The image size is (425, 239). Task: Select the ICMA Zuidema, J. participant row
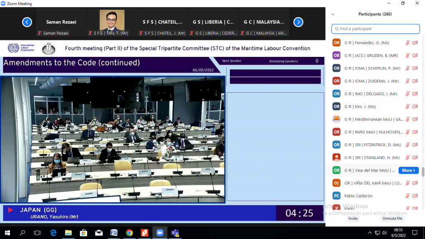pyautogui.click(x=371, y=81)
